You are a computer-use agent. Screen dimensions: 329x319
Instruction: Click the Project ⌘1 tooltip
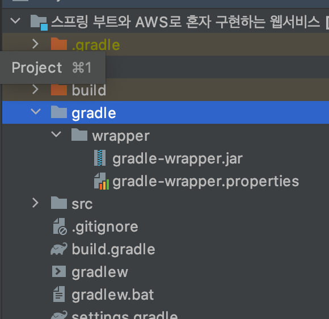52,68
